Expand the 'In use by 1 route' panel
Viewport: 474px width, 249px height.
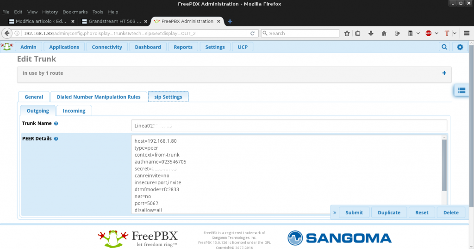(444, 73)
